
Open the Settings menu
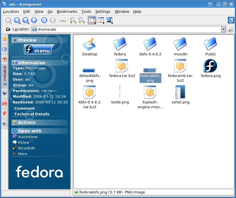[103, 12]
